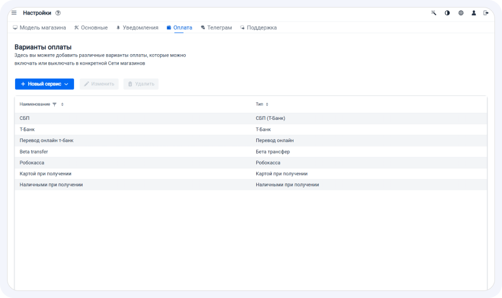502x298 pixels.
Task: Click the Изменить button
Action: coord(99,84)
